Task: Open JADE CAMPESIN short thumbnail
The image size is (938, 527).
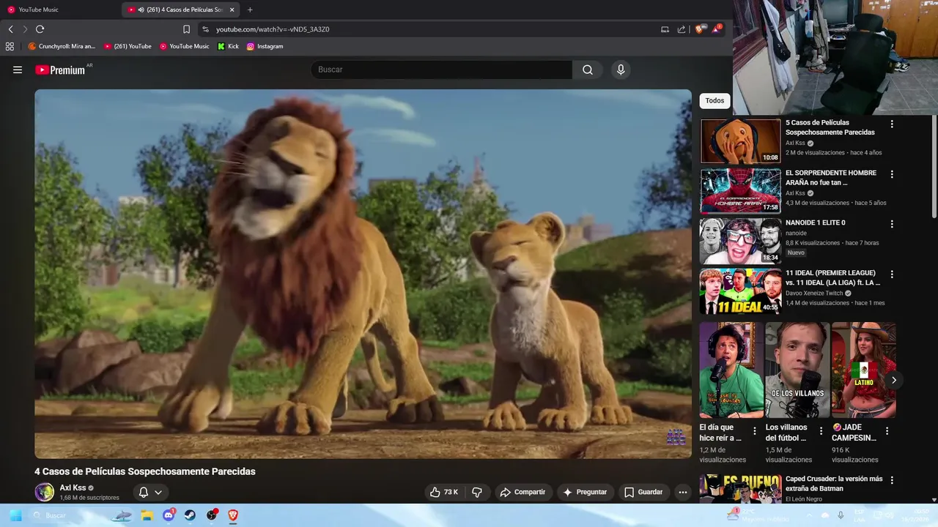Action: [x=863, y=370]
